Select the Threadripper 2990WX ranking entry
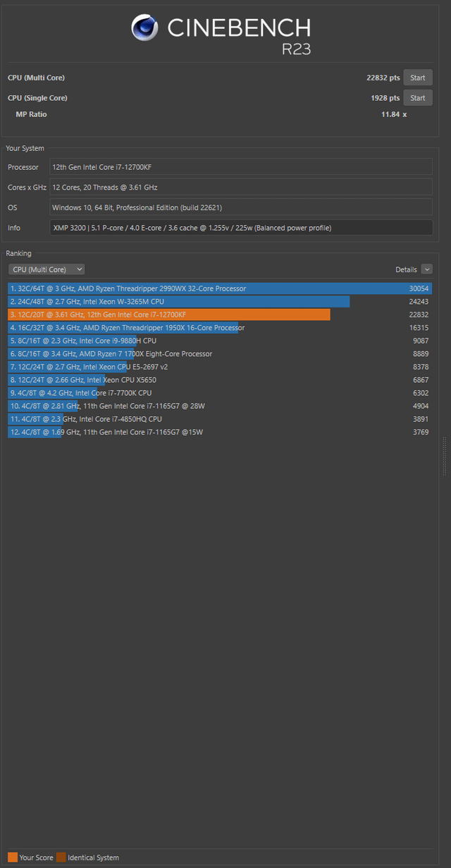 (220, 288)
